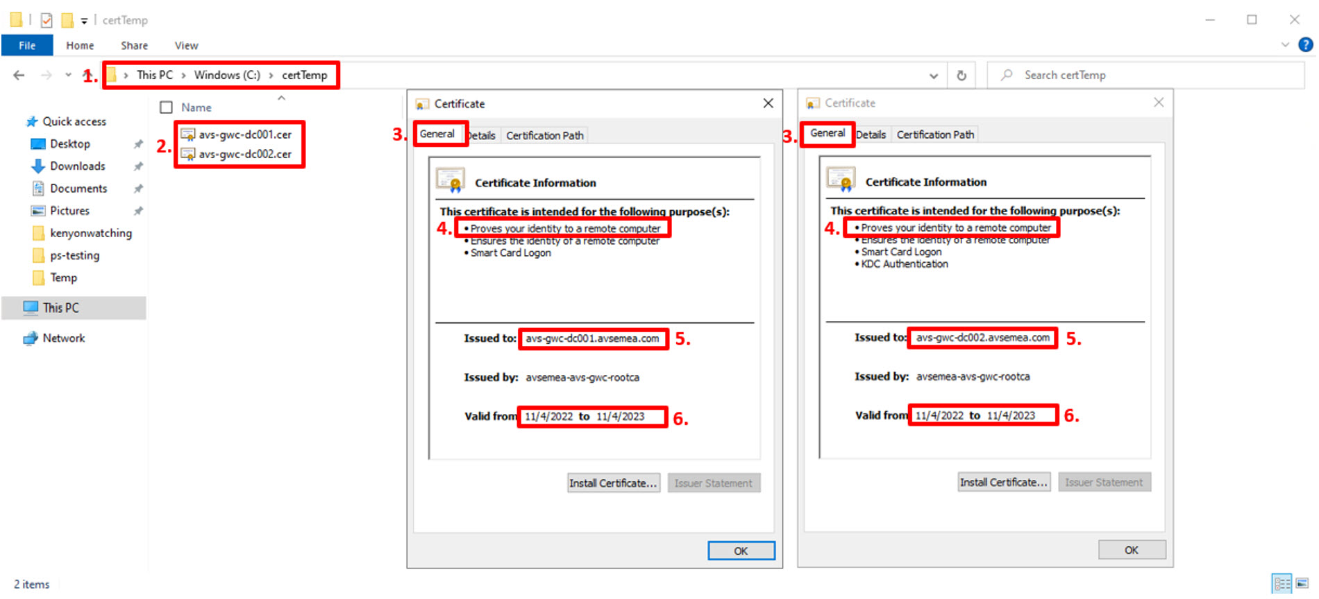
Task: Click KDC Authentication purpose in dc002 dialog
Action: click(905, 264)
